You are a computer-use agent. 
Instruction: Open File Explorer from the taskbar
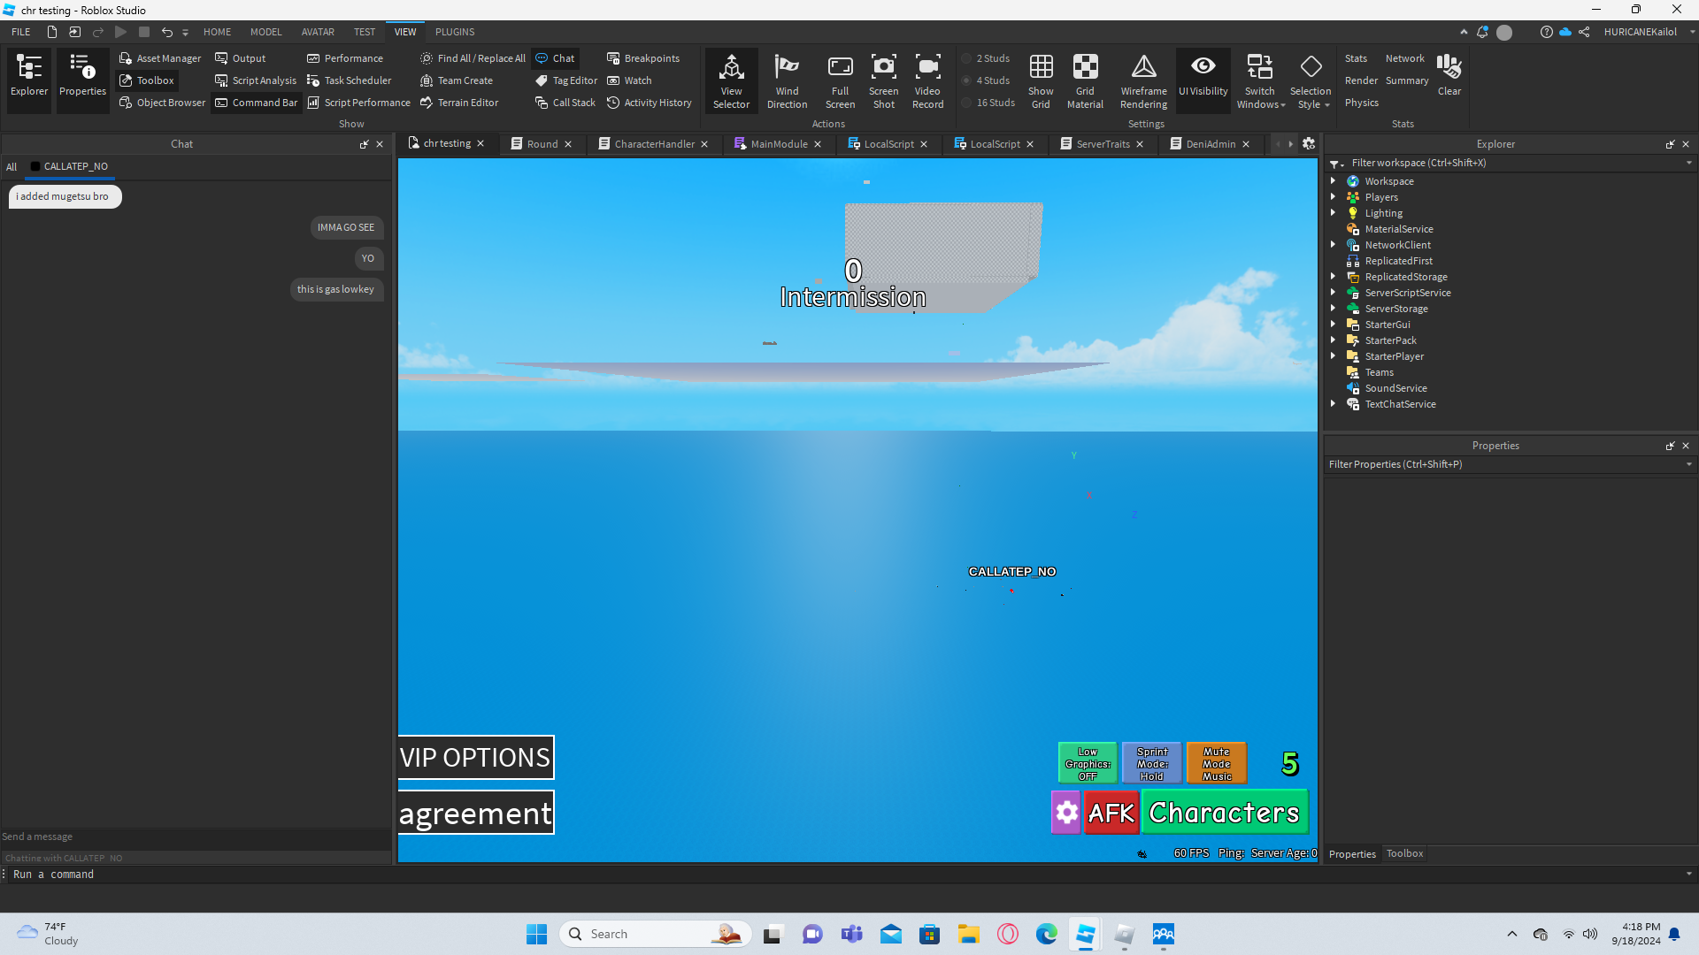(x=968, y=935)
